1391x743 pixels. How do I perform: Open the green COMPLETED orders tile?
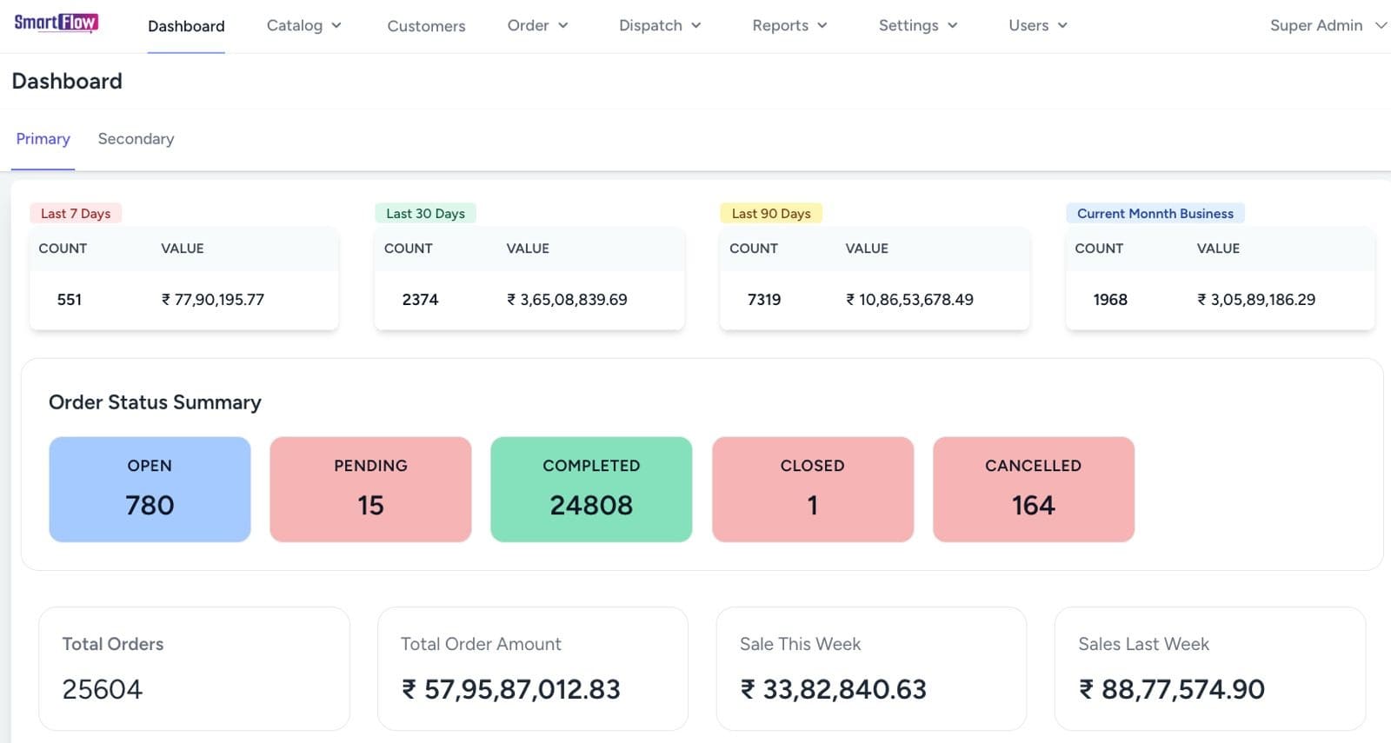coord(591,489)
